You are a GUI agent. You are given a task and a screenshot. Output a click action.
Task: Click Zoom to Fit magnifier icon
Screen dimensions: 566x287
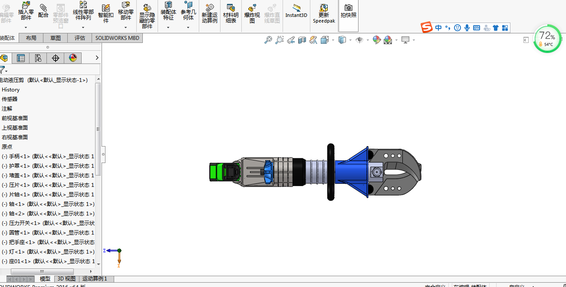268,40
